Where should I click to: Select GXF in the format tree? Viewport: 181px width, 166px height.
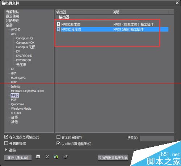coord(13,73)
